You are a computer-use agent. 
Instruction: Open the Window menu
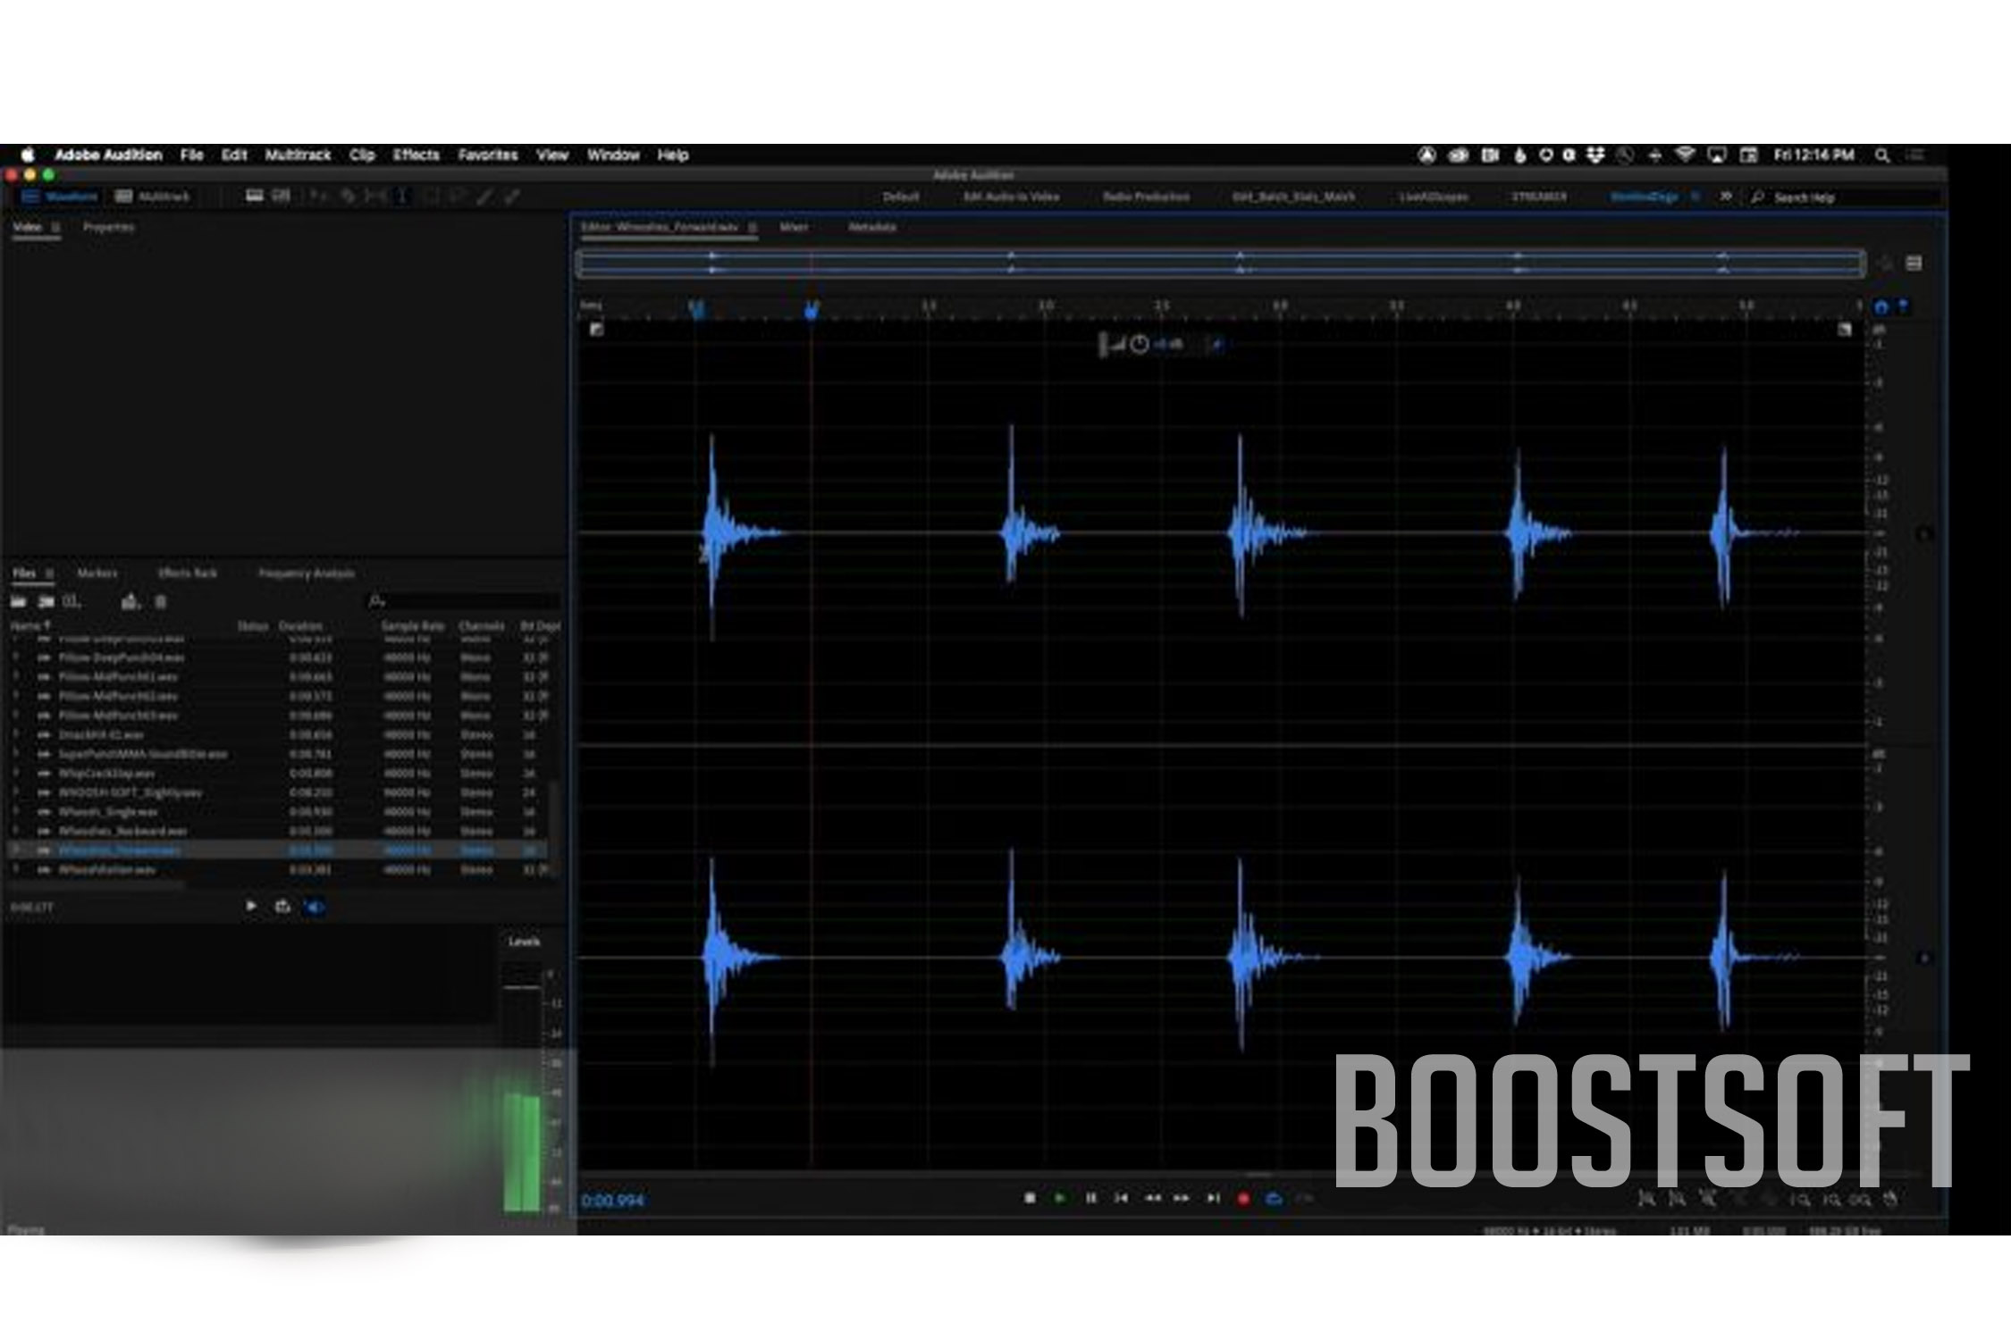[x=613, y=155]
